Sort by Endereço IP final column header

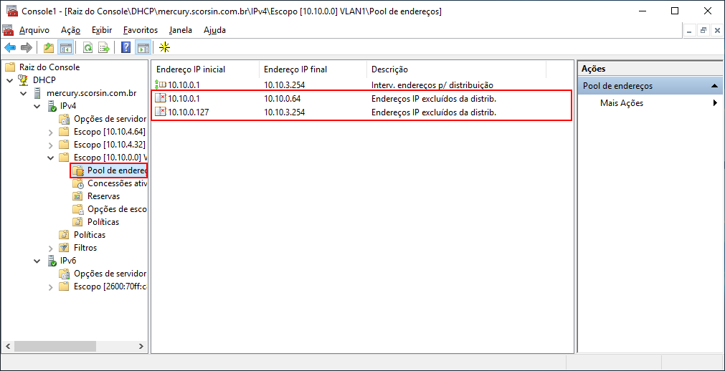[x=313, y=69]
